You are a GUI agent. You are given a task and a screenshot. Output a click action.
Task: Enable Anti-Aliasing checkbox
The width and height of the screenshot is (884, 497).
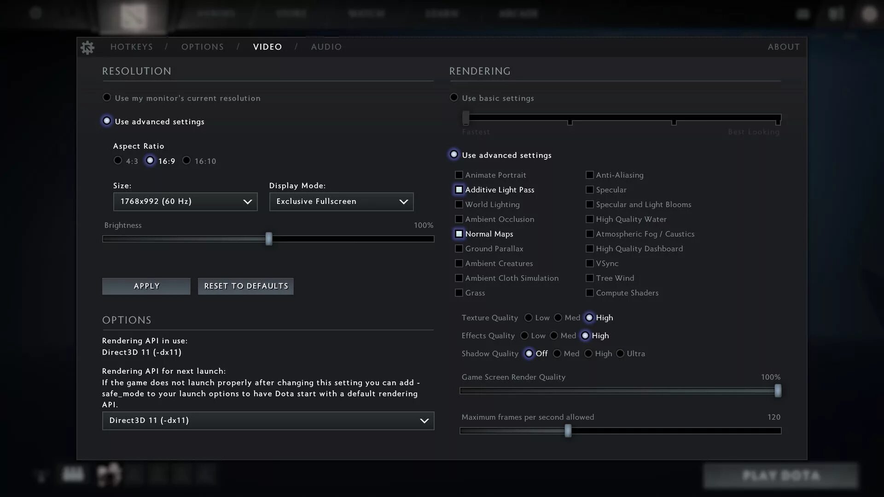point(589,175)
